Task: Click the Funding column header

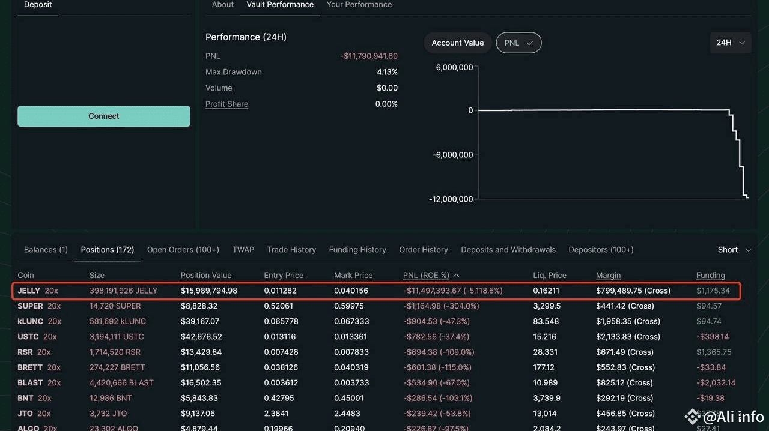Action: (x=711, y=276)
